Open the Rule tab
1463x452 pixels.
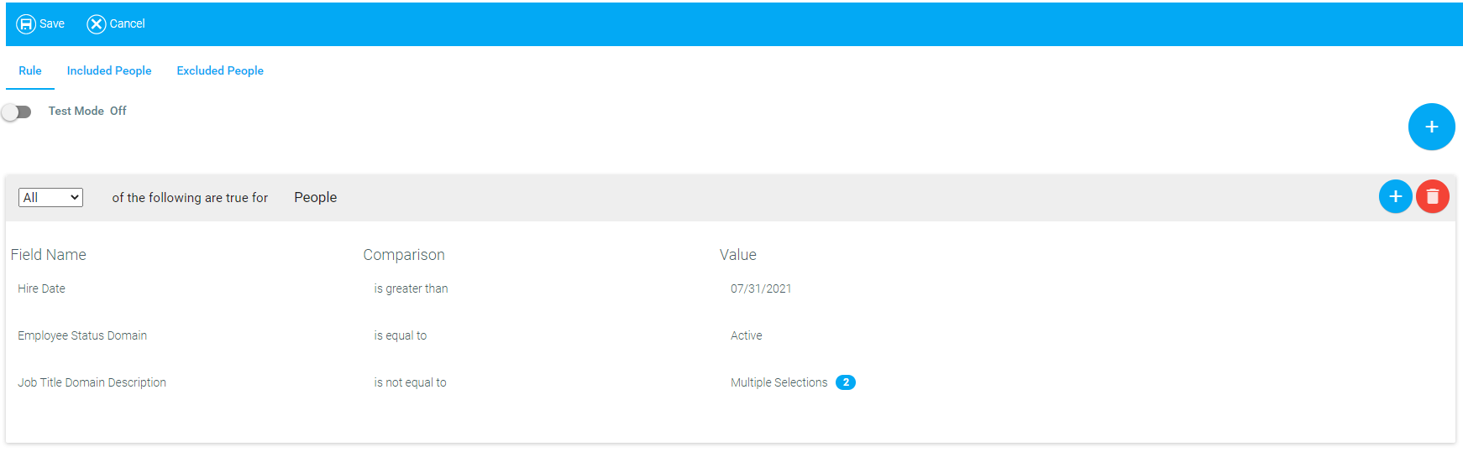pyautogui.click(x=30, y=70)
